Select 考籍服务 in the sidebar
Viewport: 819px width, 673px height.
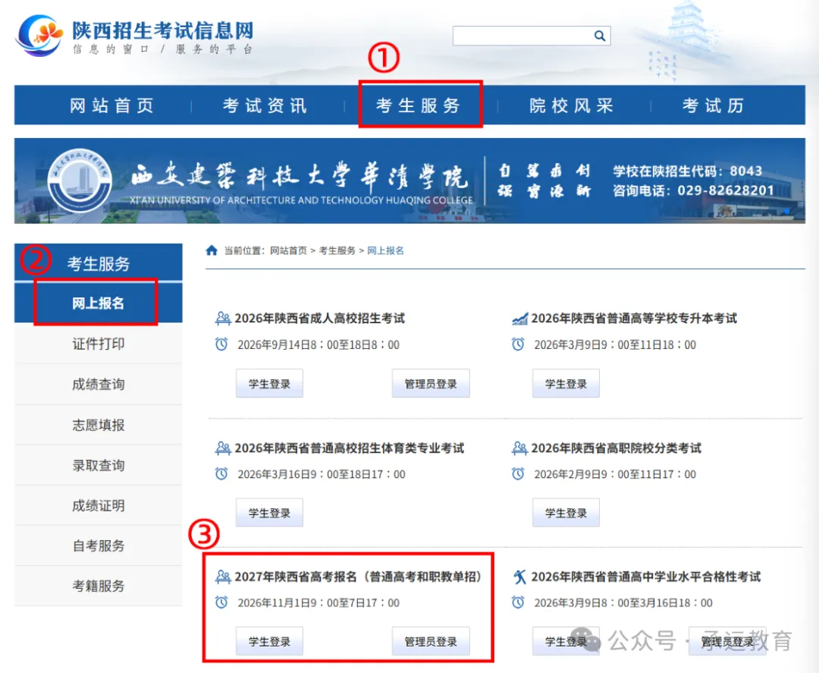(98, 587)
